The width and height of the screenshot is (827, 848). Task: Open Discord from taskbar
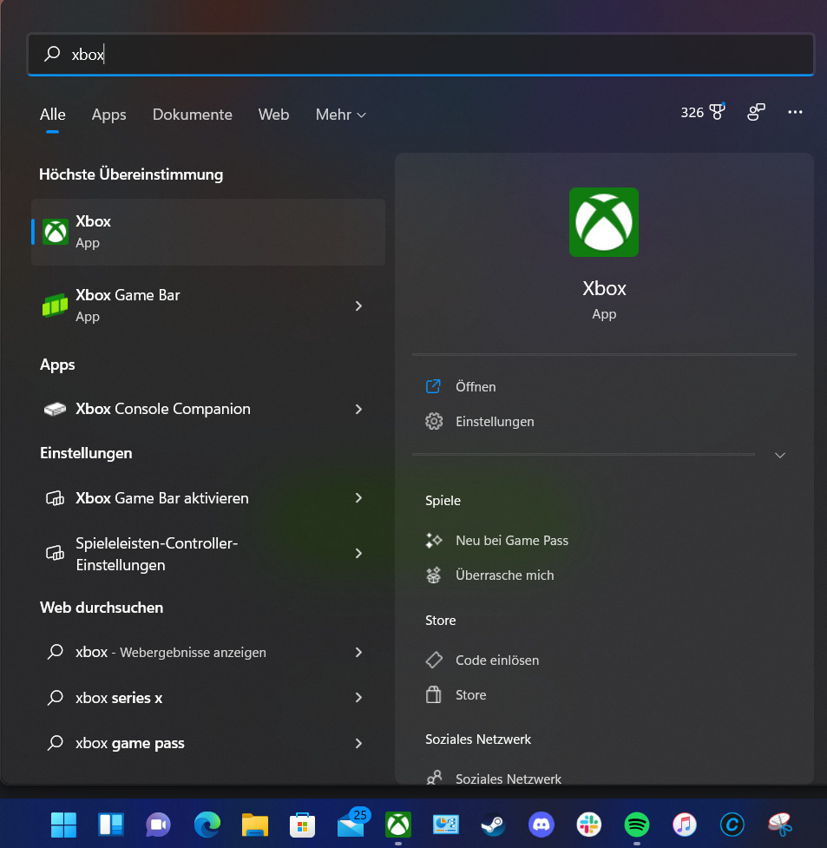click(541, 825)
